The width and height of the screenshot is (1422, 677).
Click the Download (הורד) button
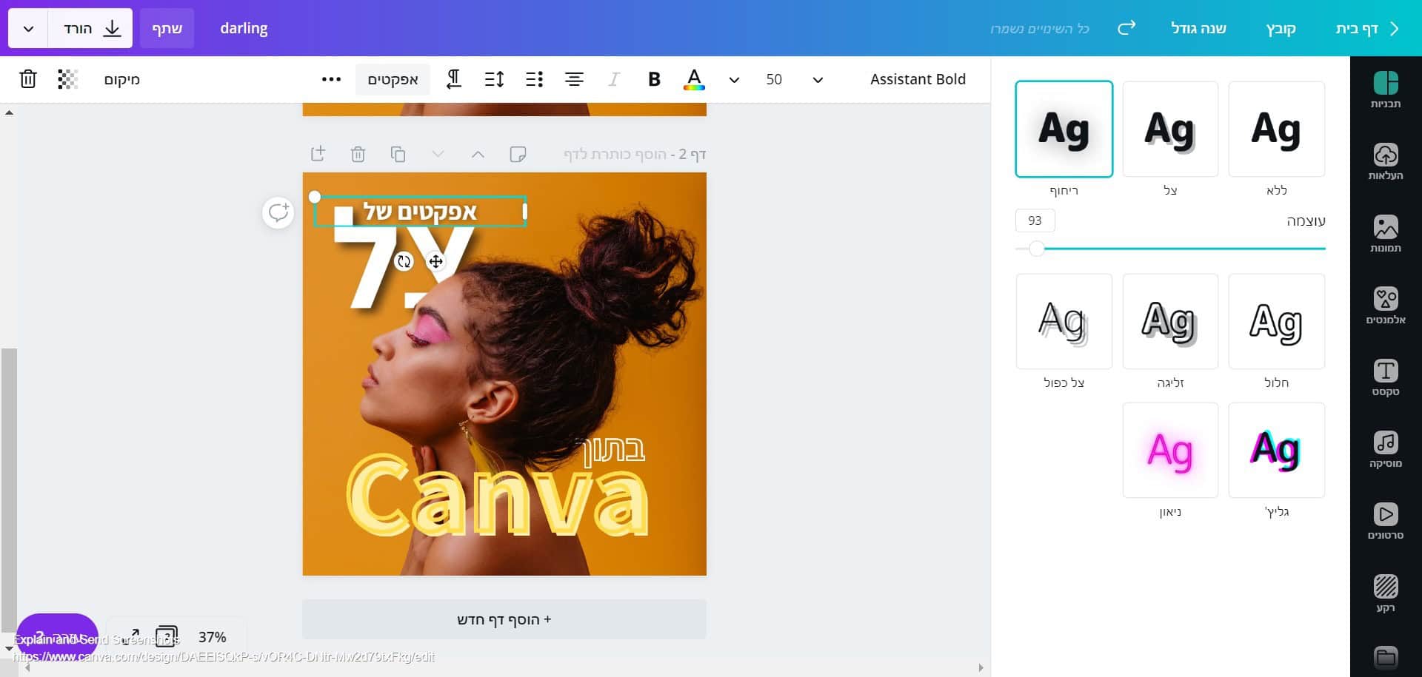[x=90, y=28]
